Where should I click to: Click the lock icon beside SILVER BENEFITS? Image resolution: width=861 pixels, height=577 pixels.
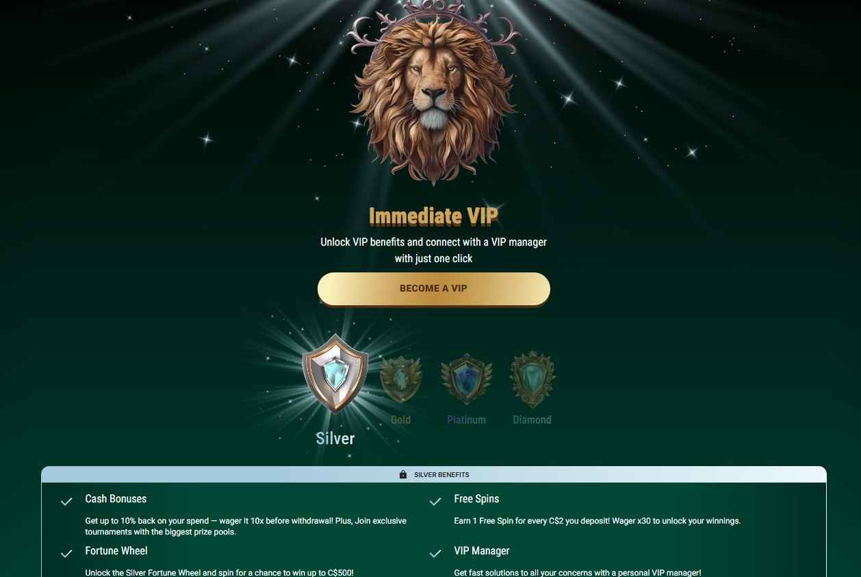click(x=403, y=475)
